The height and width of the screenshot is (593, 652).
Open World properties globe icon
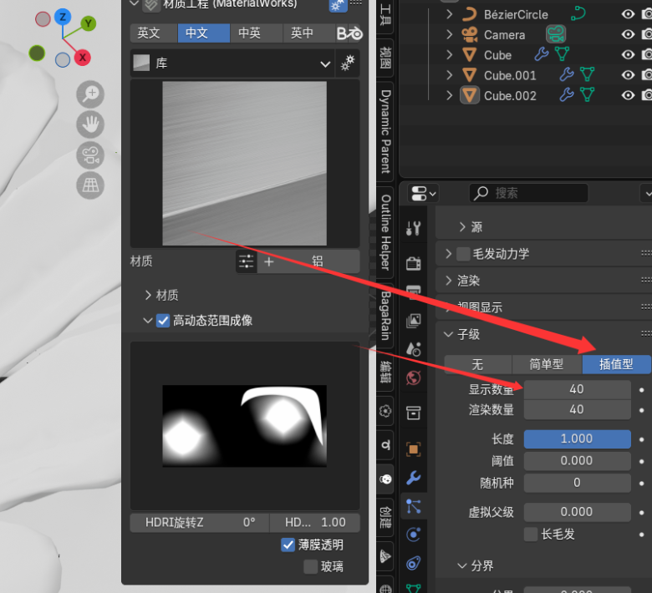click(413, 378)
